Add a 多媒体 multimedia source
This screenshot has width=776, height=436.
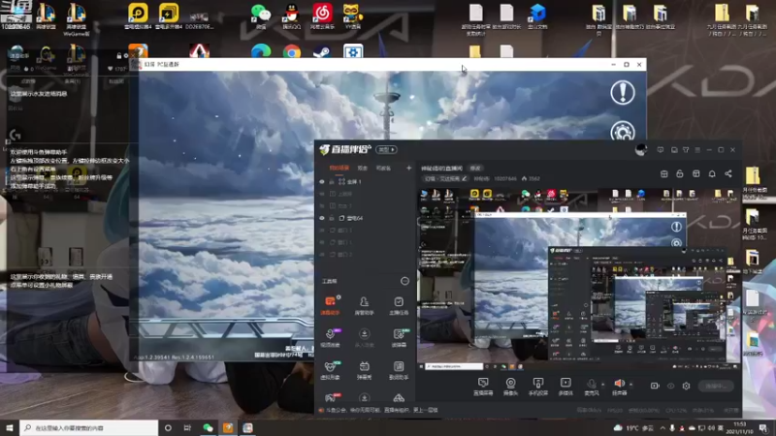[x=566, y=386]
